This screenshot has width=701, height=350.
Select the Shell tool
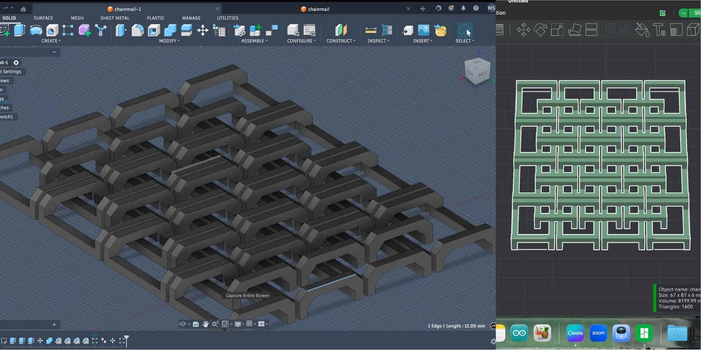(x=154, y=30)
